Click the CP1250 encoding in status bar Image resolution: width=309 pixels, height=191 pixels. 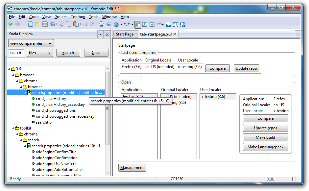point(177,179)
